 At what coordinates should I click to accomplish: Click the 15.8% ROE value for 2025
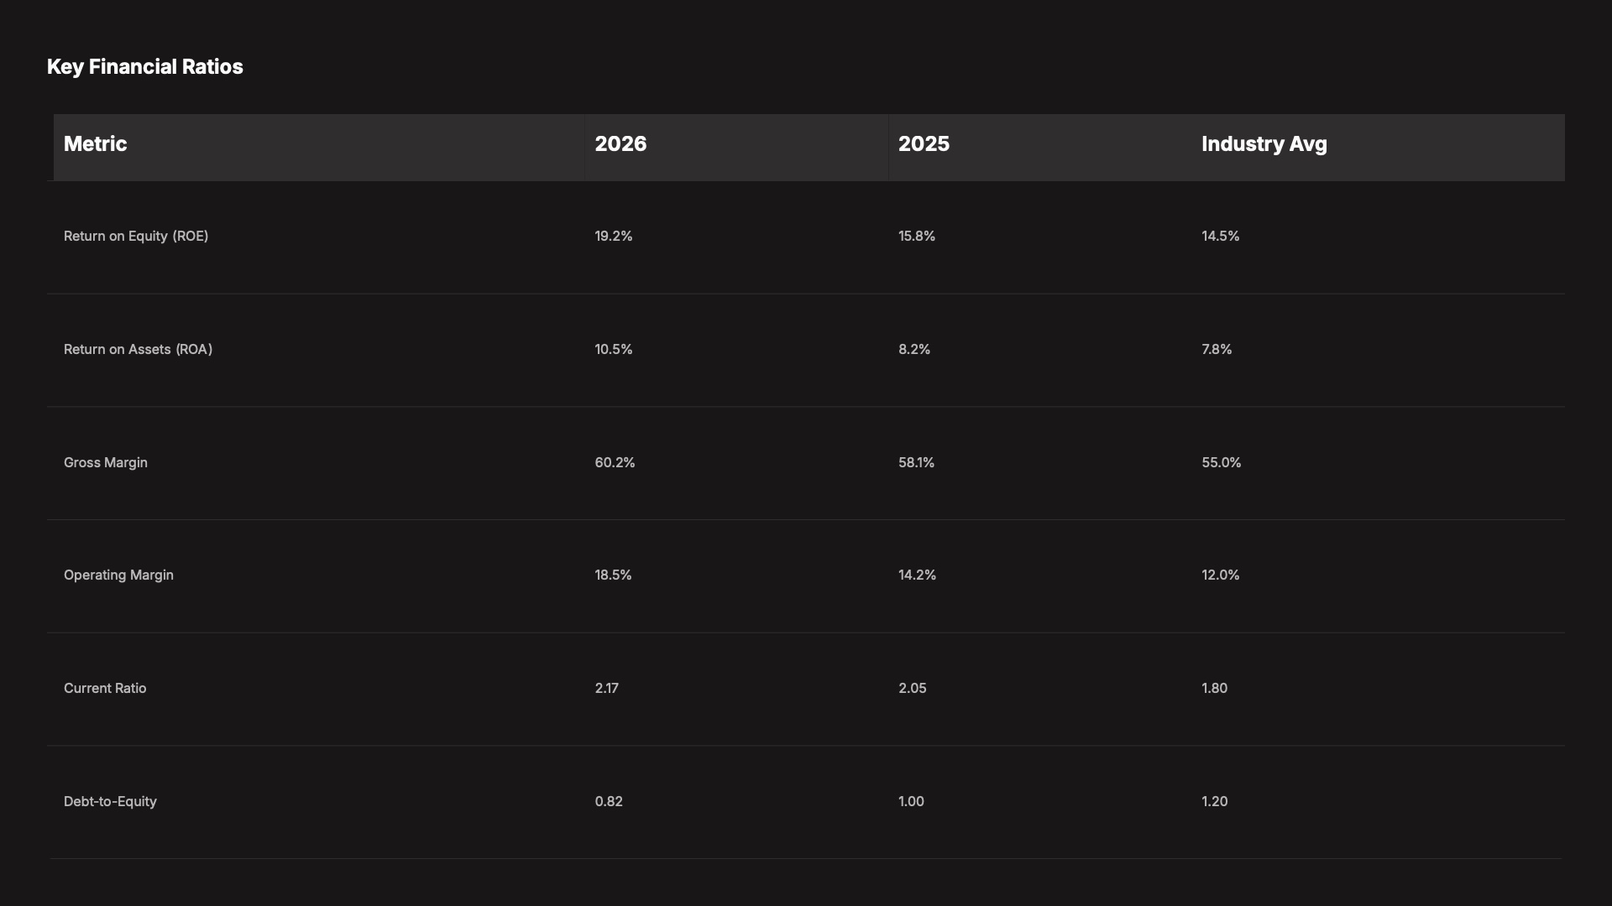pyautogui.click(x=917, y=237)
